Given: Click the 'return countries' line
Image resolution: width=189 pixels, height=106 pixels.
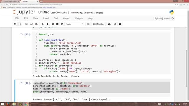Looking at the screenshot, I should click(60, 54).
